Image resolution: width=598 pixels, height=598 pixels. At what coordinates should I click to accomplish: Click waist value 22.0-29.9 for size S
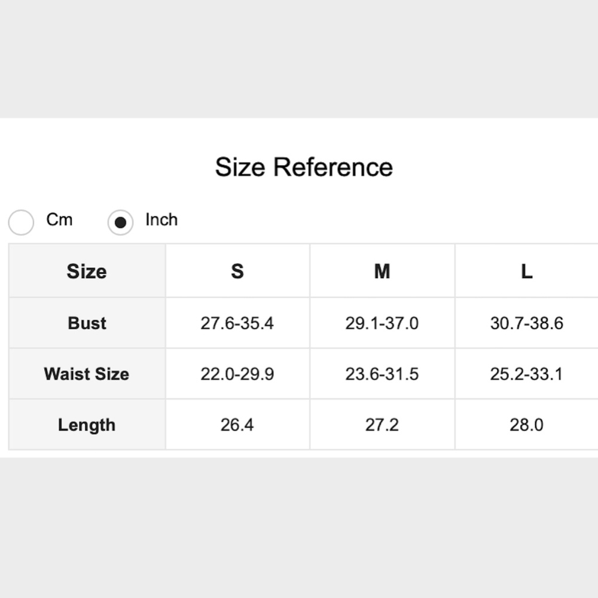coord(237,374)
